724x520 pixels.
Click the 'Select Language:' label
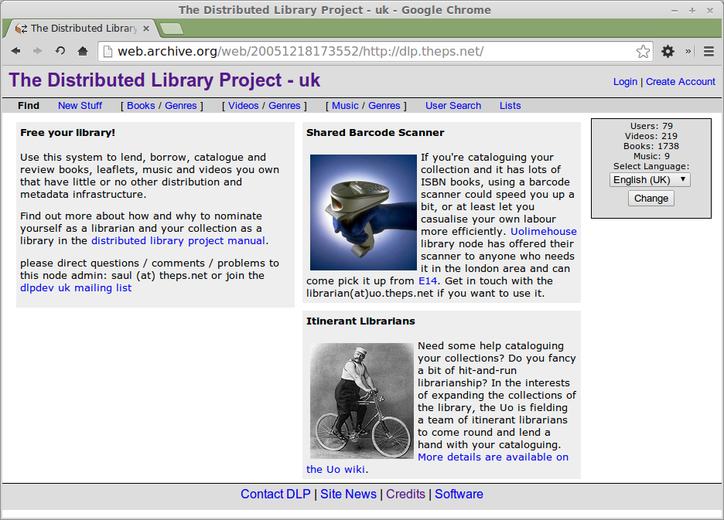(651, 166)
